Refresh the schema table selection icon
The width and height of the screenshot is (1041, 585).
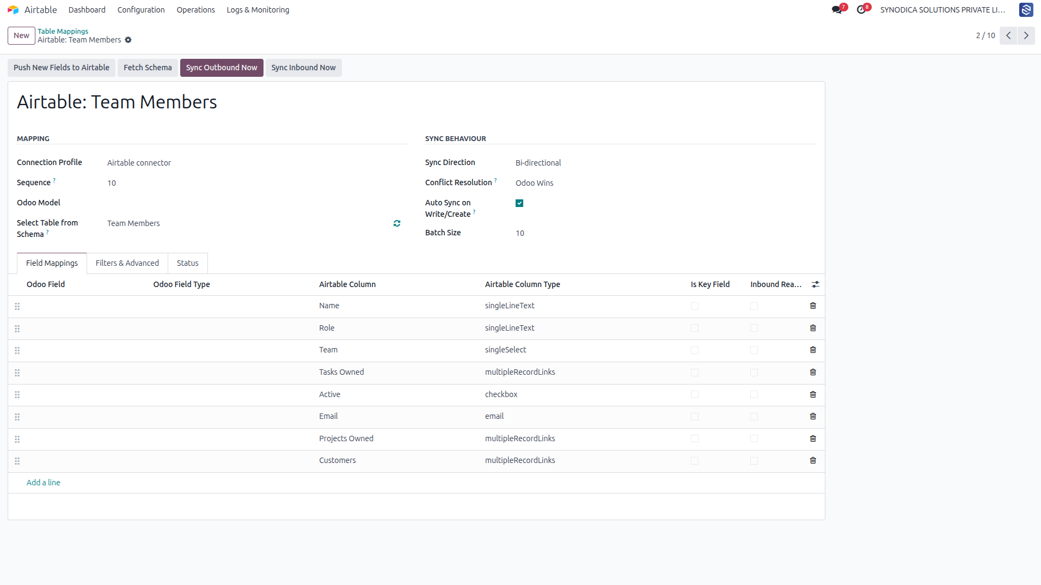tap(397, 223)
